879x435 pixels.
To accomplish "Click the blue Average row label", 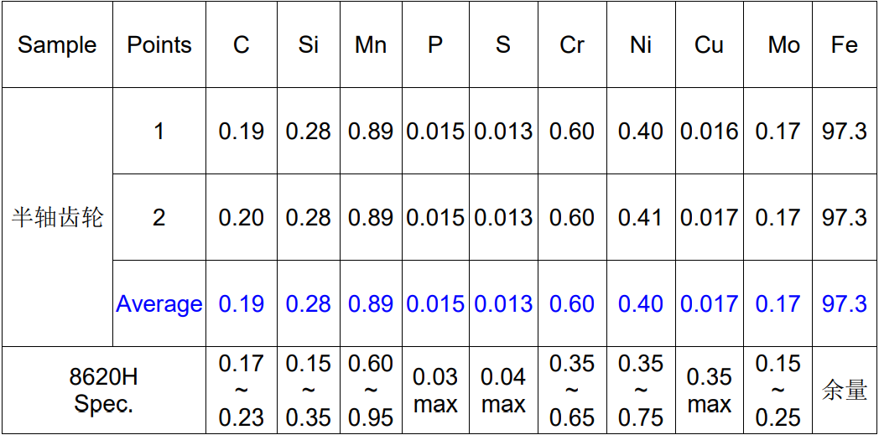I will (x=159, y=304).
